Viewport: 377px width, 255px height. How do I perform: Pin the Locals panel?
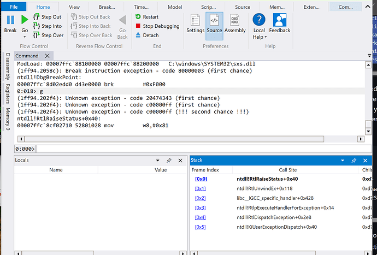pyautogui.click(x=169, y=161)
